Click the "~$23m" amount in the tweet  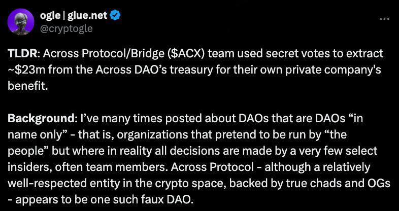pyautogui.click(x=26, y=70)
